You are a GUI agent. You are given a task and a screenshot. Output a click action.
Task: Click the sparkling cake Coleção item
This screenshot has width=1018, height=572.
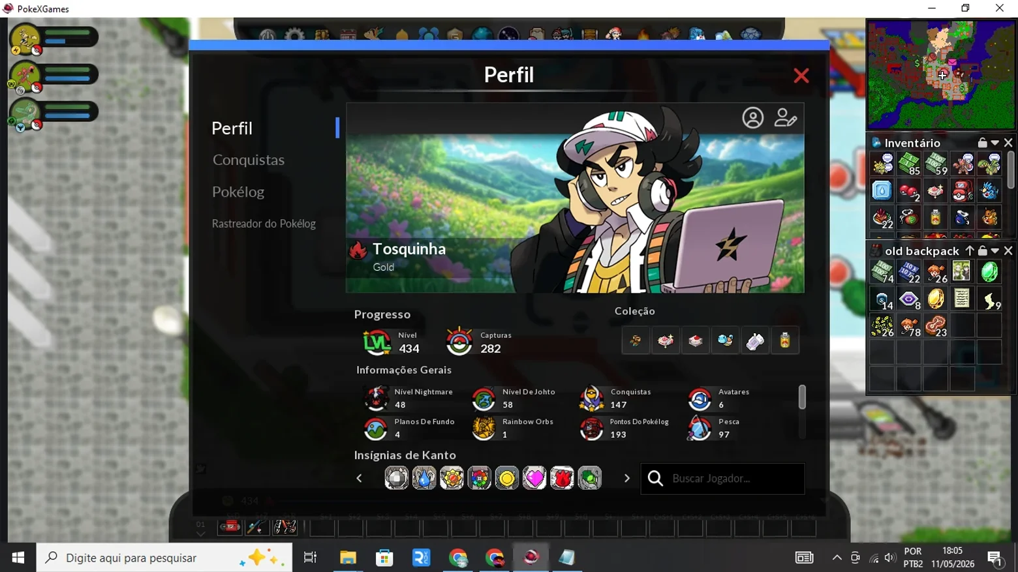tap(666, 340)
